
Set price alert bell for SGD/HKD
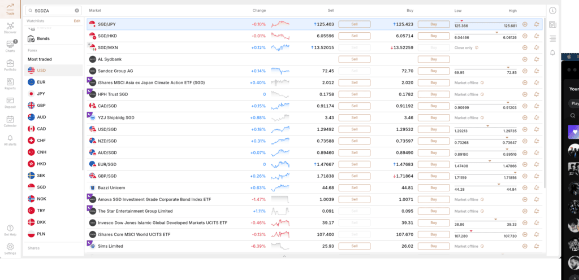(537, 36)
